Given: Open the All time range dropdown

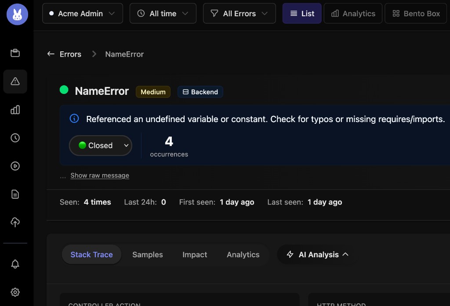Looking at the screenshot, I should click(163, 13).
